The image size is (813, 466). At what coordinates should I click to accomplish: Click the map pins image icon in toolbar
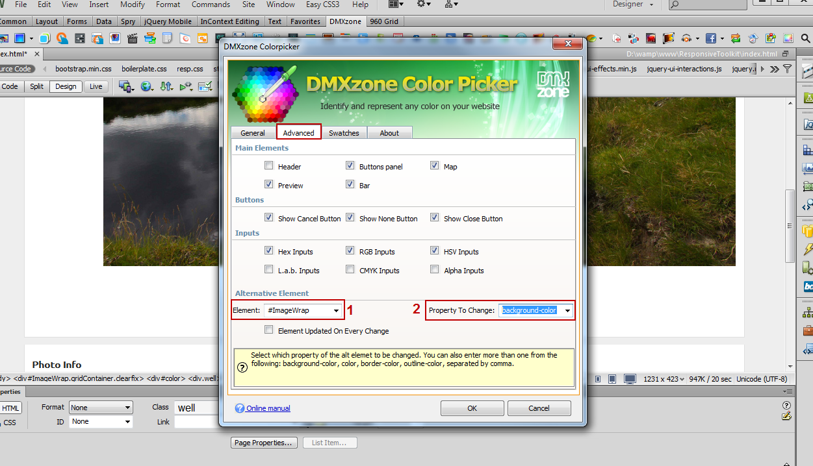771,38
